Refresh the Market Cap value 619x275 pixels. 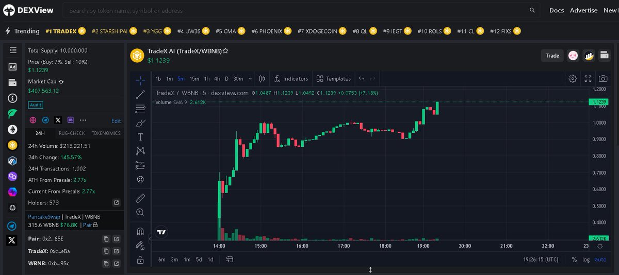click(61, 81)
